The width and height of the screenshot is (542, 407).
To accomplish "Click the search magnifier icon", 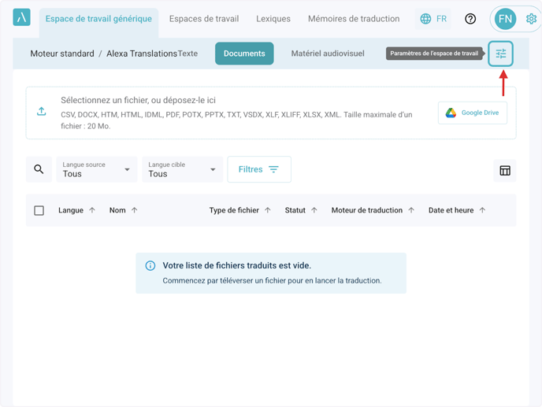I will click(x=39, y=169).
